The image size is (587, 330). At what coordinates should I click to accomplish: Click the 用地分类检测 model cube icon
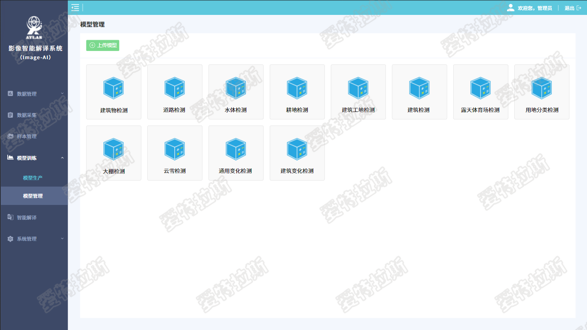click(541, 88)
